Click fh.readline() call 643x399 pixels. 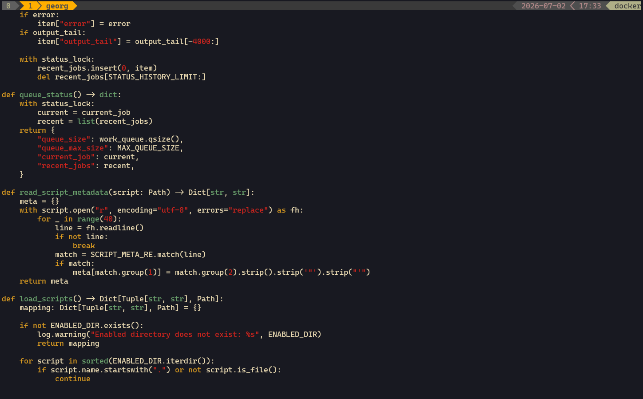(115, 228)
